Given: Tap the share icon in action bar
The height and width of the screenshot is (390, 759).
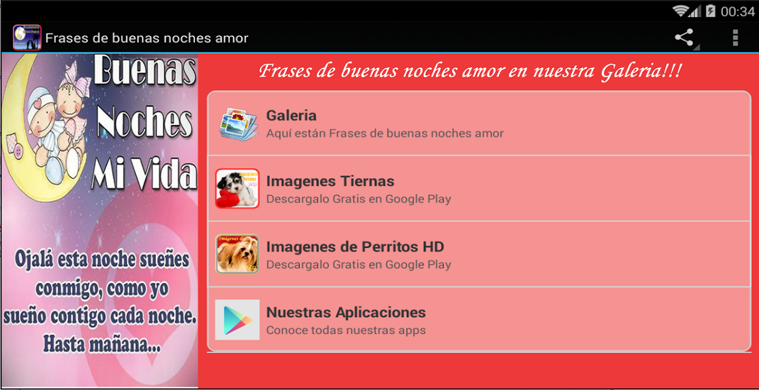Looking at the screenshot, I should (x=685, y=38).
